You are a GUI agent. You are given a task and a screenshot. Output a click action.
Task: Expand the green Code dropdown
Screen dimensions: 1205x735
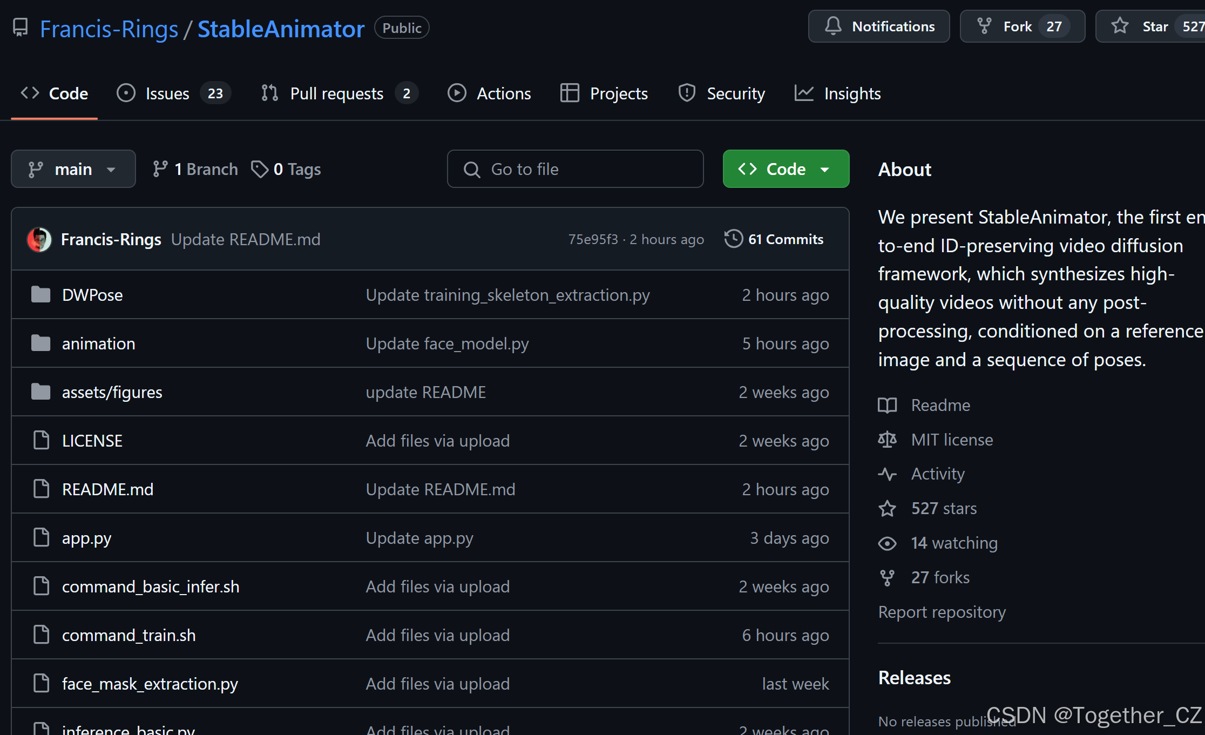[786, 169]
